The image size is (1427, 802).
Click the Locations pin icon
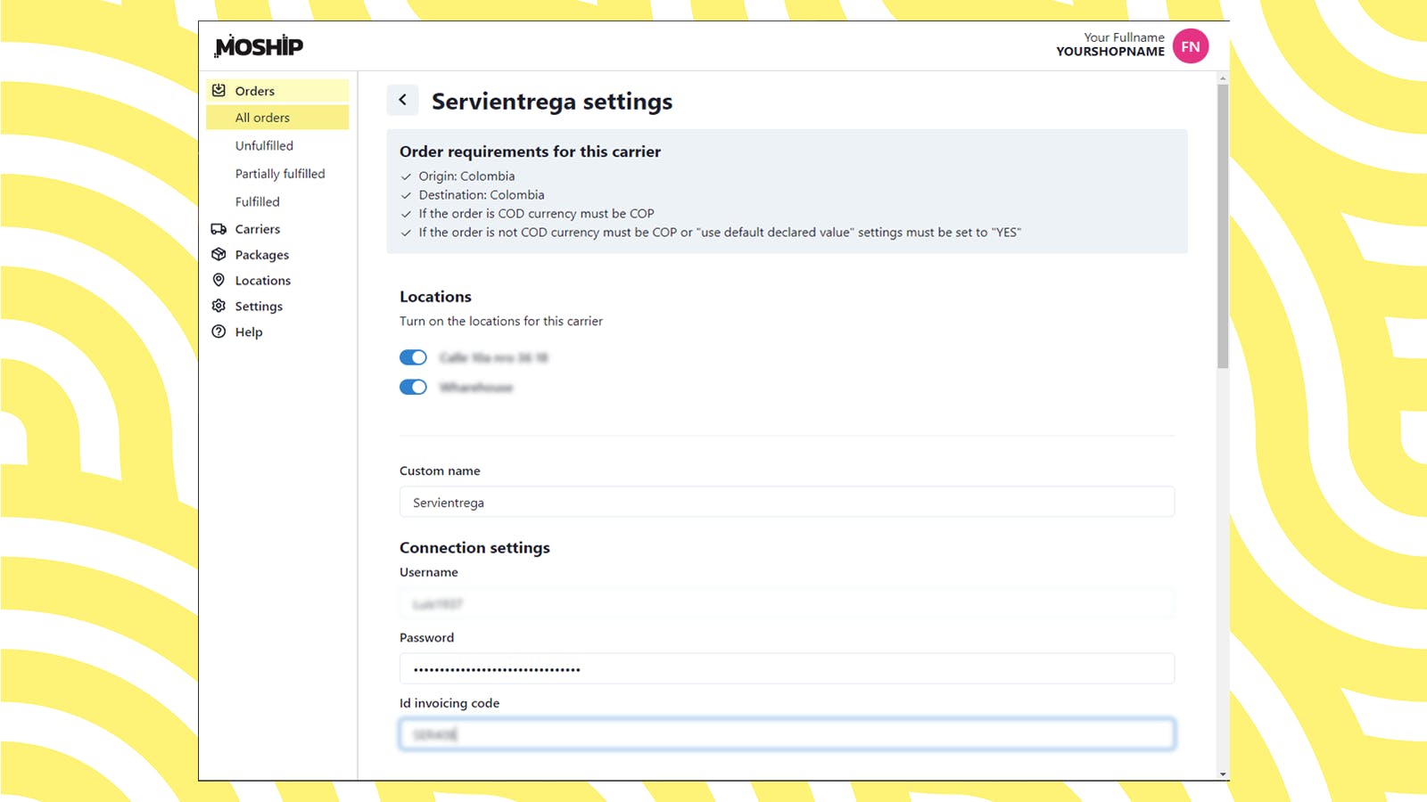coord(219,280)
